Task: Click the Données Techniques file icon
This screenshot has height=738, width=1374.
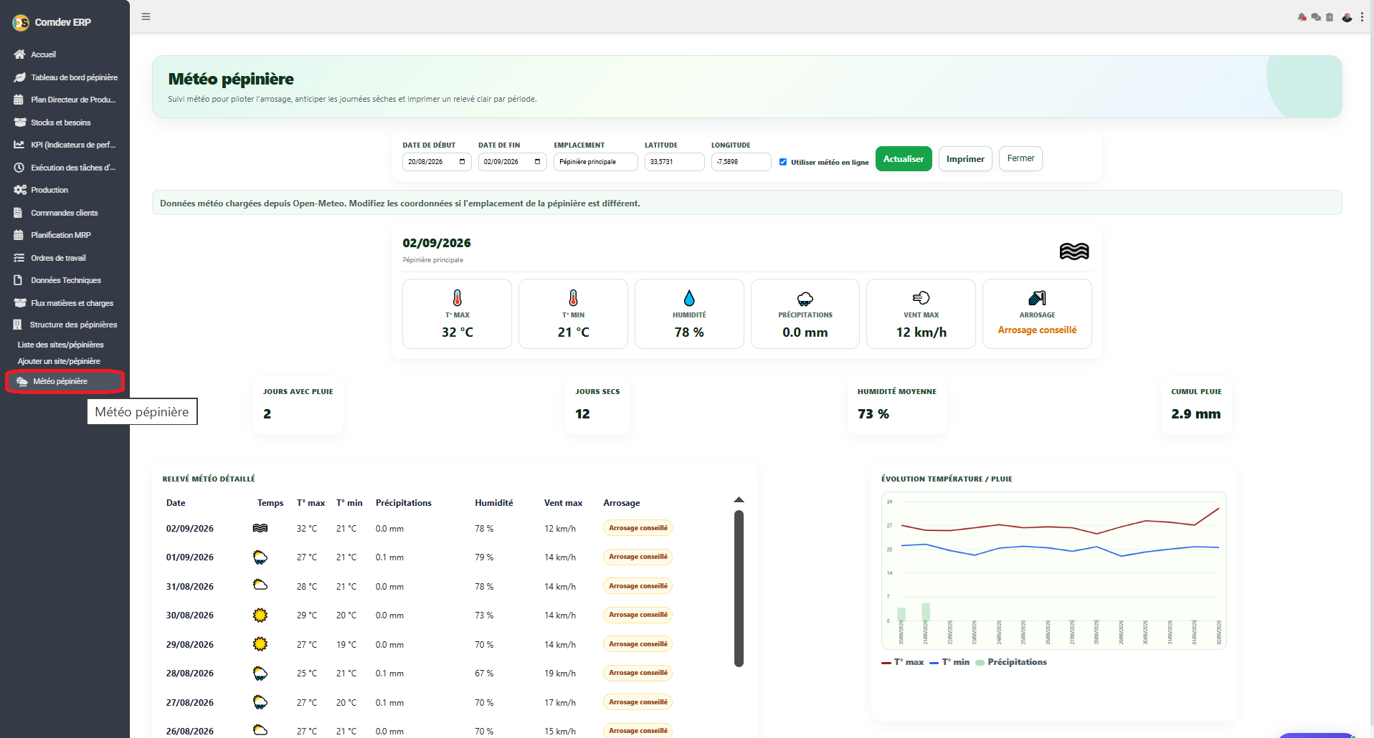Action: [18, 280]
